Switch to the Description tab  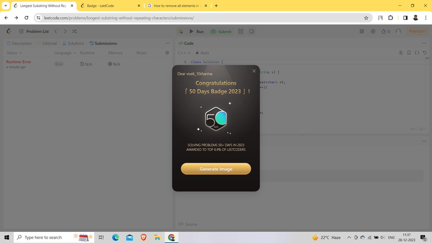point(19,43)
